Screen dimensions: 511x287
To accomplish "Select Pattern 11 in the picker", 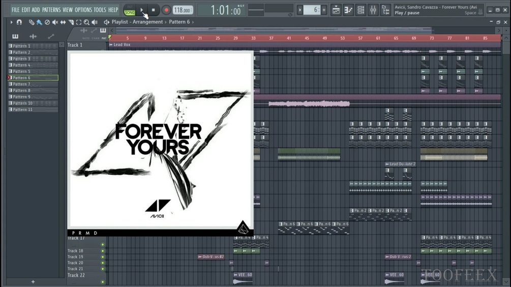I will point(33,110).
